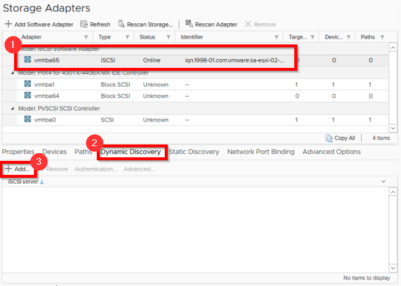401x286 pixels.
Task: Click the Rescan Adapter label
Action: pyautogui.click(x=216, y=25)
